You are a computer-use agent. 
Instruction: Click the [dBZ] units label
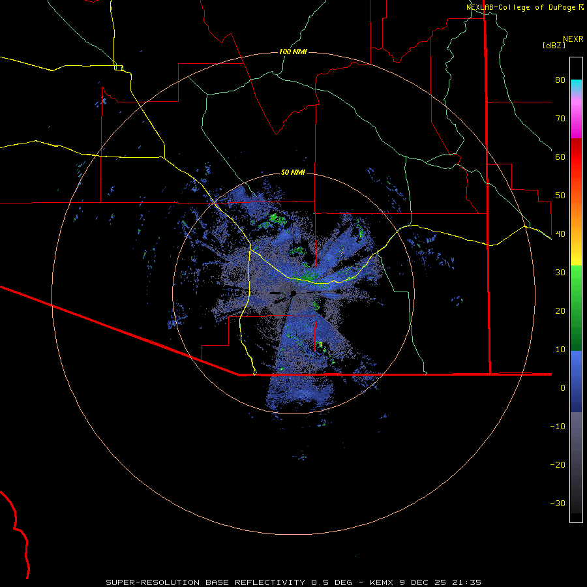[554, 45]
